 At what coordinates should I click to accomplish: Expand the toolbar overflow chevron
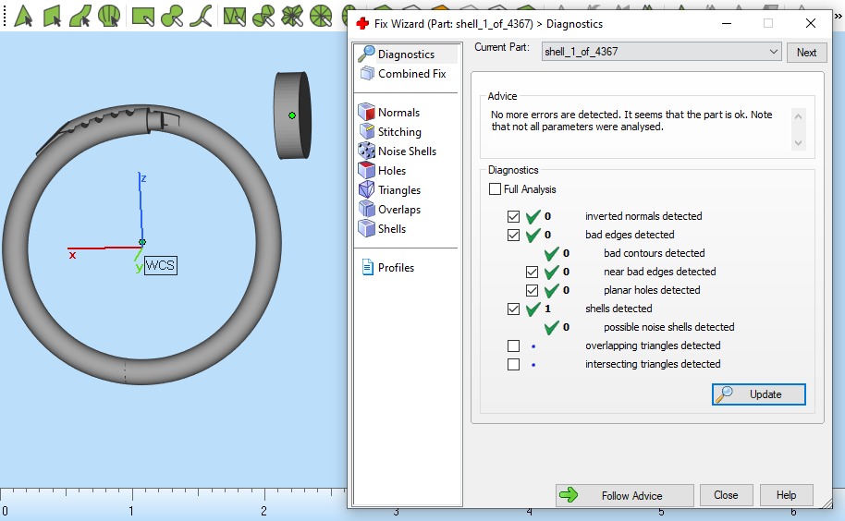pyautogui.click(x=839, y=16)
